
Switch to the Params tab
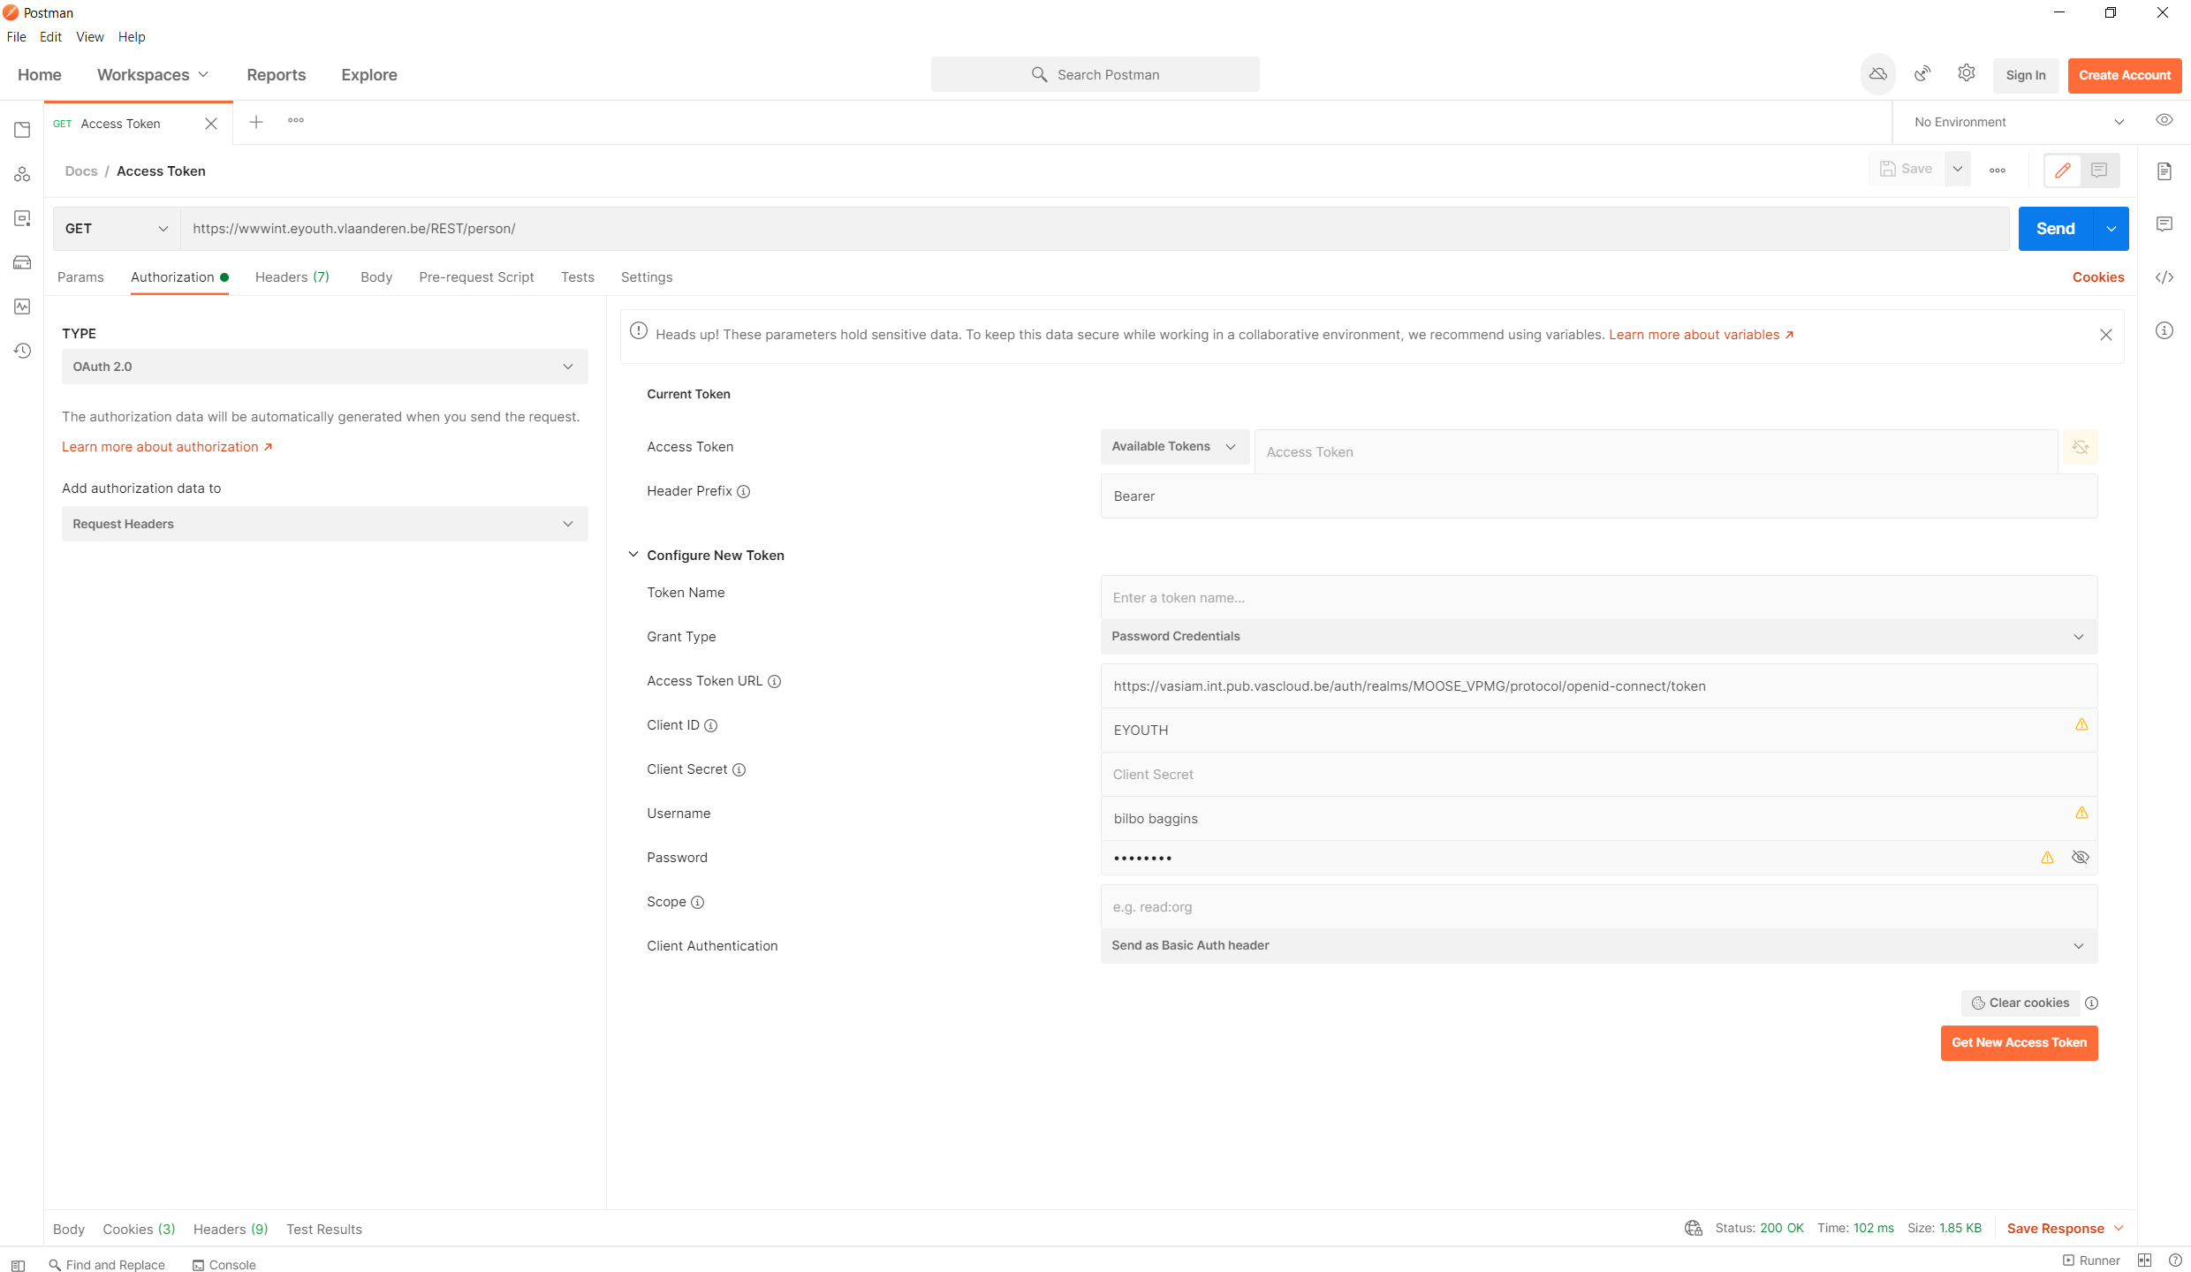(80, 277)
